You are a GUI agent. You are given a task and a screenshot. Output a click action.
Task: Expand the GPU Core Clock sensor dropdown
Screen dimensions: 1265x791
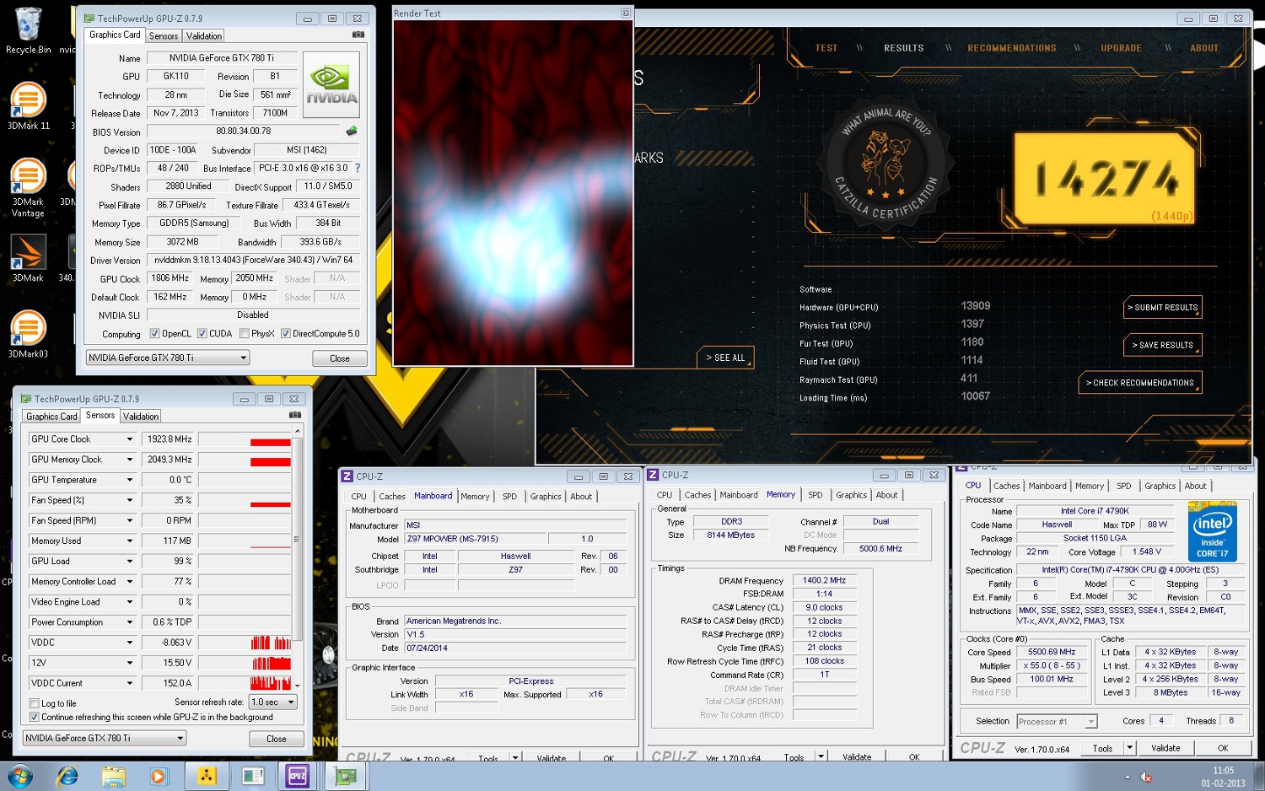[130, 439]
